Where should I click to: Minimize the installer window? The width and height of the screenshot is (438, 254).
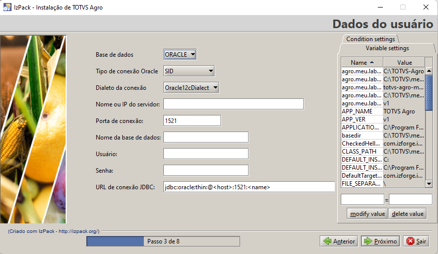point(380,7)
